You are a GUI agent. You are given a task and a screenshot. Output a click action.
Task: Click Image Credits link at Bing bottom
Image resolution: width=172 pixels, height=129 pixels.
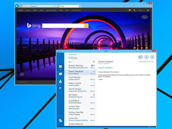pyautogui.click(x=23, y=82)
